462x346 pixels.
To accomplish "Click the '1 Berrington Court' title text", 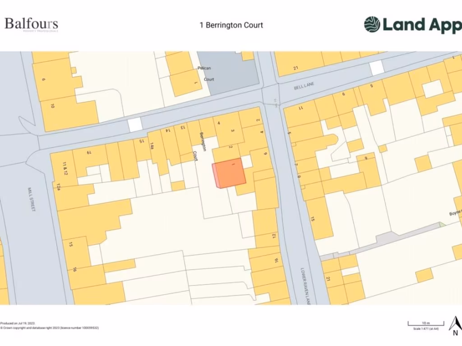I will point(231,25).
